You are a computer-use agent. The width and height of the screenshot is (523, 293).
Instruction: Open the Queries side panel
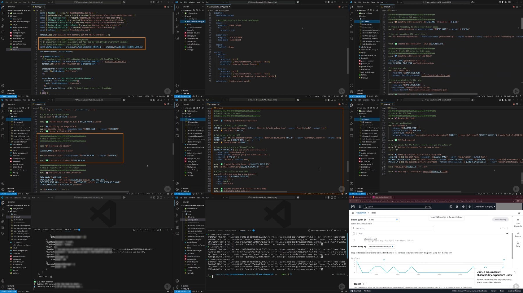click(518, 234)
